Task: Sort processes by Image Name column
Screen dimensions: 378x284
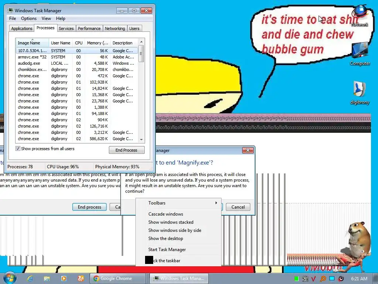Action: (x=32, y=43)
